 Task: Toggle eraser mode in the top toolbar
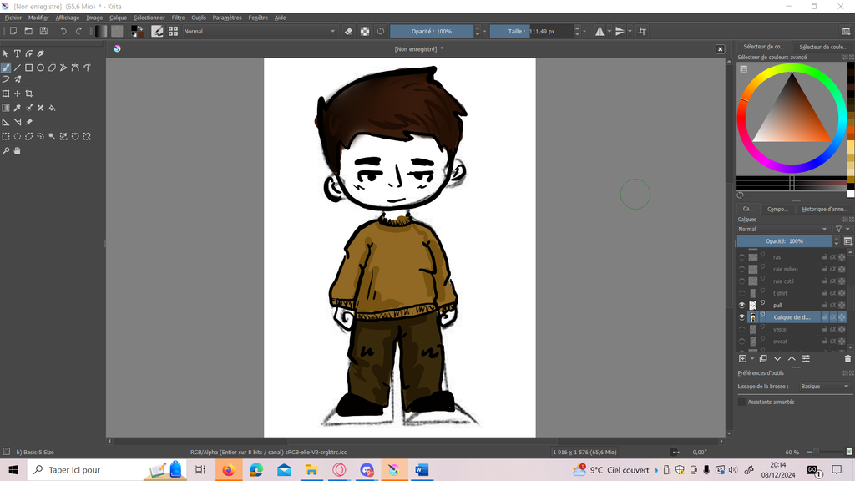(x=349, y=31)
